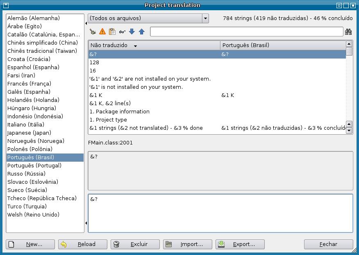Select Turco (Turquia) language
This screenshot has height=255, width=359.
tap(45, 207)
